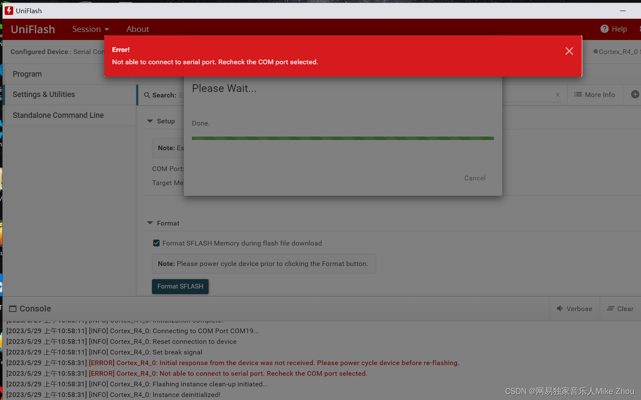Click the 'Instance deinitialized!' log line
Screen dimensions: 641x400
[x=113, y=395]
